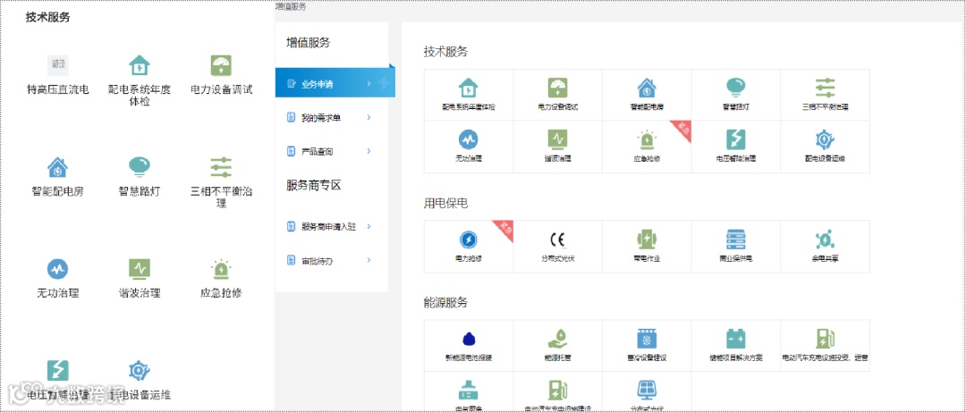Viewport: 966px width, 412px height.
Task: Click document icon before 产品查询
Action: [x=292, y=151]
